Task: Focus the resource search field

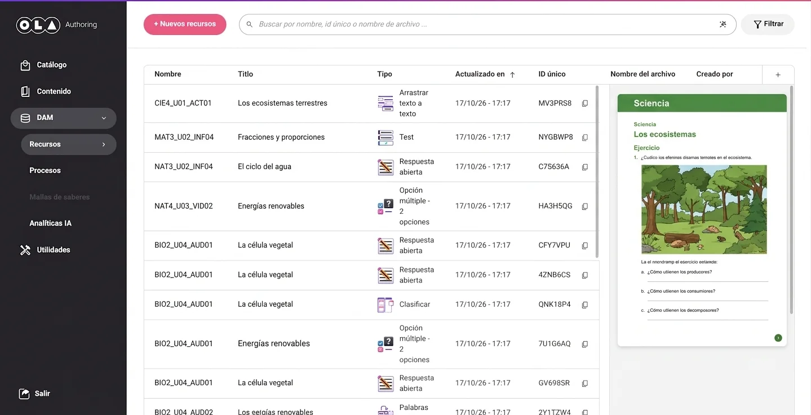Action: click(488, 24)
